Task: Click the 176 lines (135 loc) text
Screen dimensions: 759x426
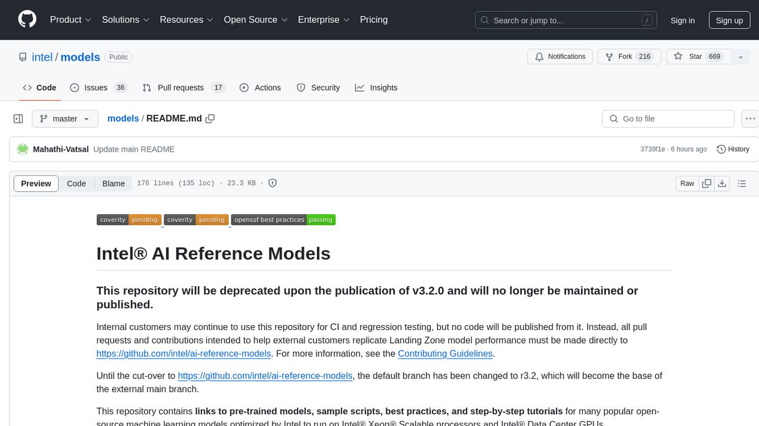Action: tap(176, 183)
